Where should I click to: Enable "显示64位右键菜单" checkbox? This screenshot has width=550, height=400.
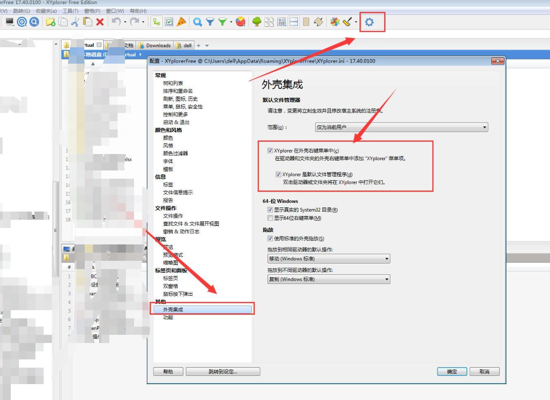point(270,218)
